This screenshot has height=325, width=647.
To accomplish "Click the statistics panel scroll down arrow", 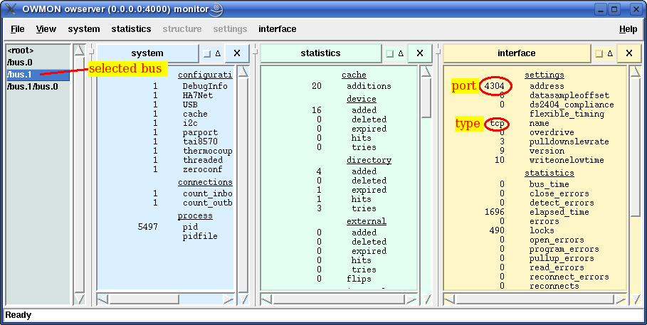I will [426, 299].
